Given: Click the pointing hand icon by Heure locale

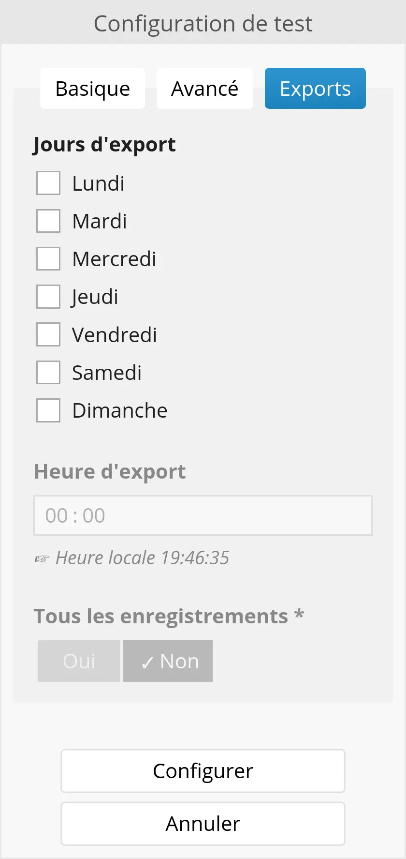Looking at the screenshot, I should 42,559.
